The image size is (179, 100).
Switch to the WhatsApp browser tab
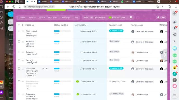pyautogui.click(x=126, y=2)
